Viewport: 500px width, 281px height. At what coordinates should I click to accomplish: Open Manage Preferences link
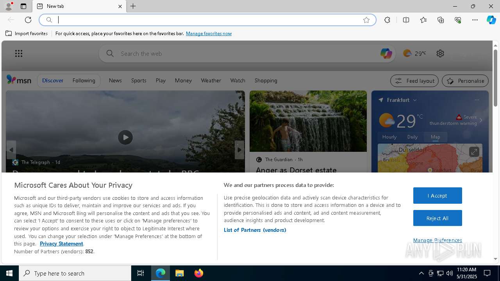pyautogui.click(x=437, y=240)
